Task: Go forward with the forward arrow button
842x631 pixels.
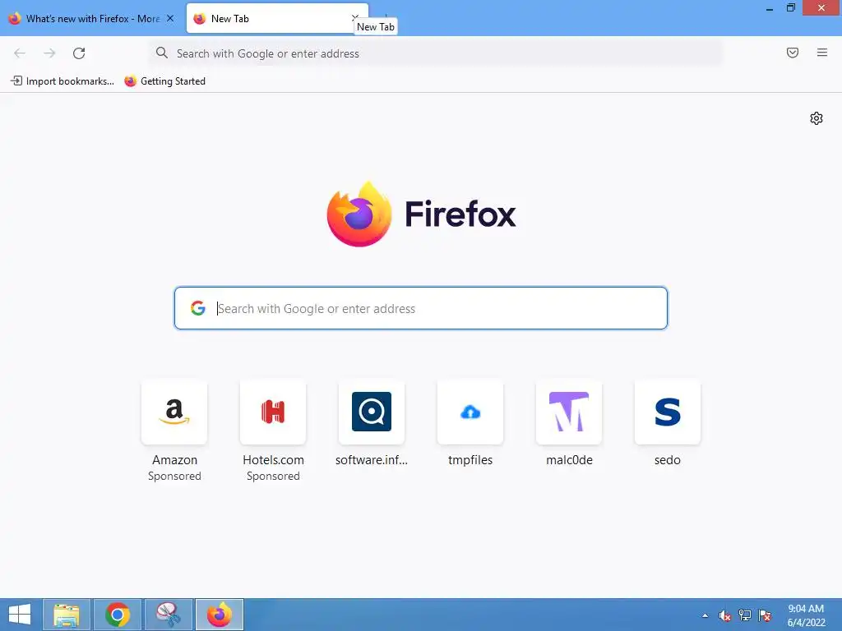Action: [x=49, y=53]
